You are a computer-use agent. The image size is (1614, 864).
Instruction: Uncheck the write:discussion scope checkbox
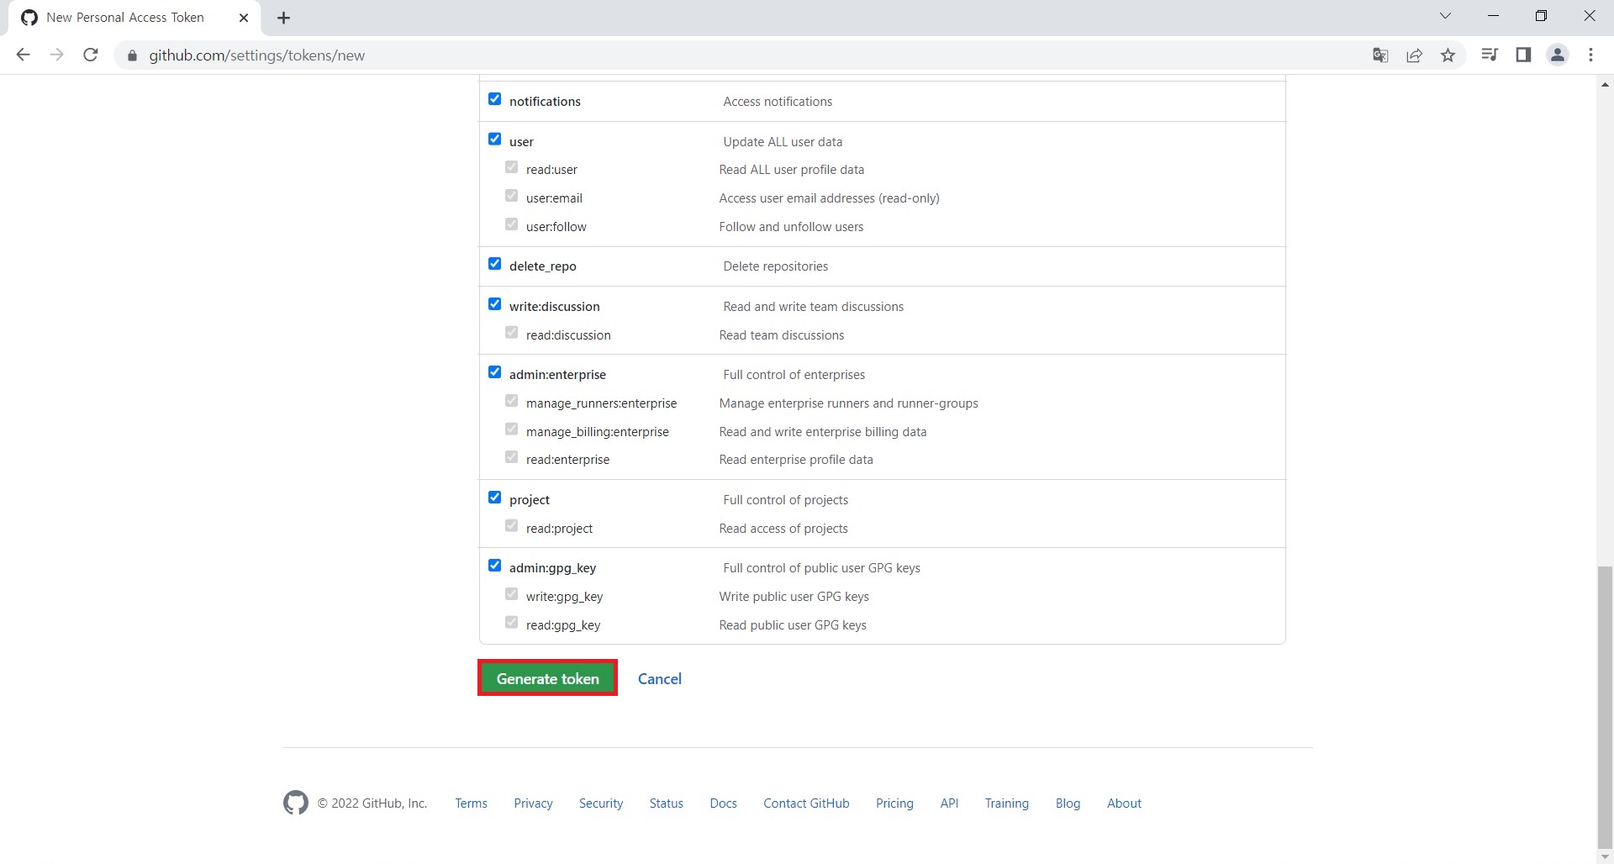[495, 304]
